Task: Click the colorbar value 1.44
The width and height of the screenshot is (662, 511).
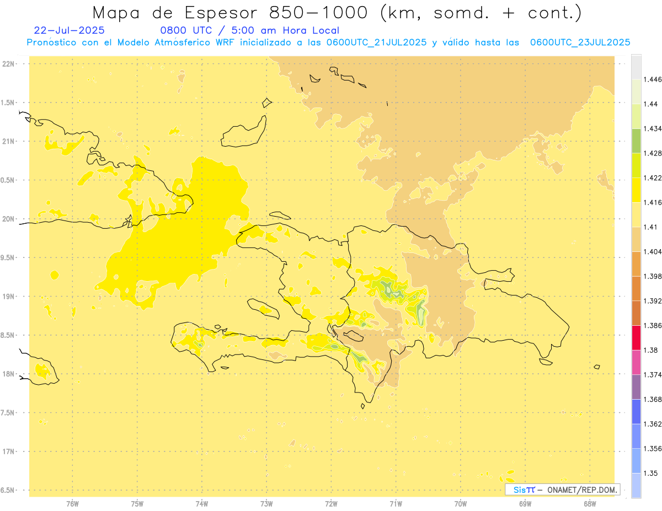Action: [652, 104]
